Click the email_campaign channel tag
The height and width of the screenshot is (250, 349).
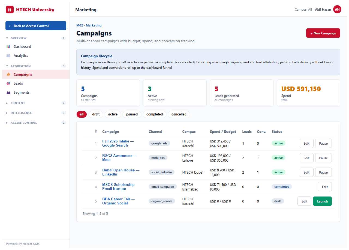click(x=163, y=187)
